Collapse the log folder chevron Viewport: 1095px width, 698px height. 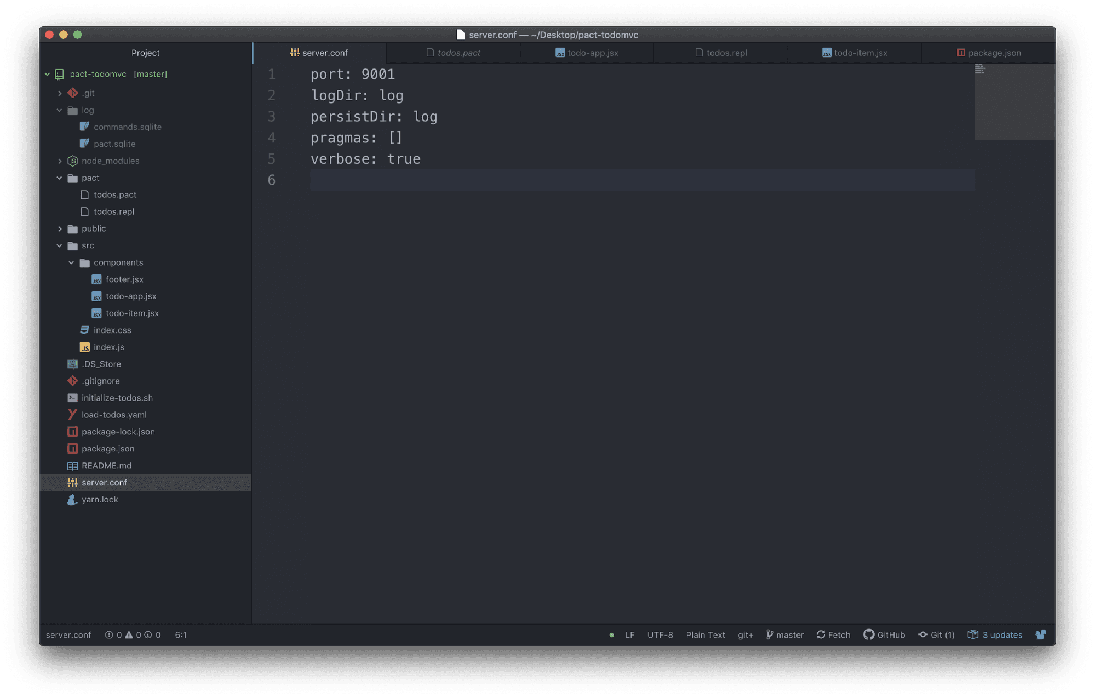click(x=60, y=110)
